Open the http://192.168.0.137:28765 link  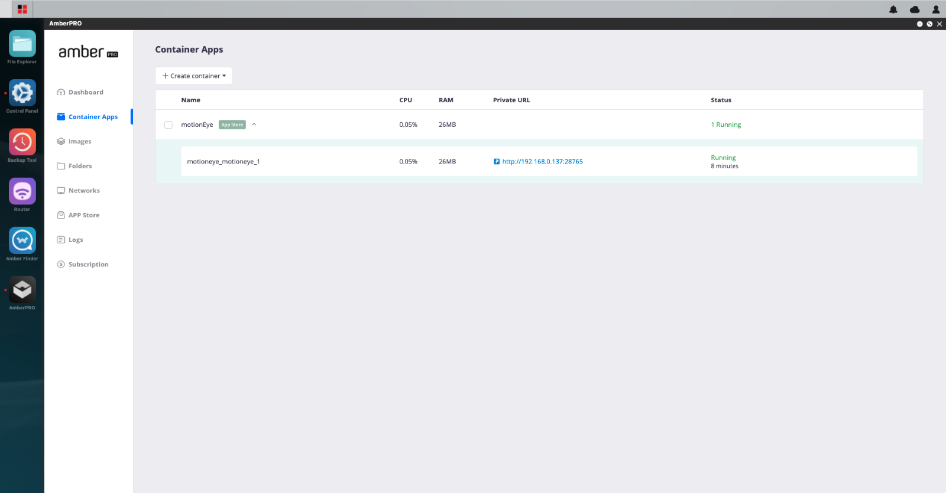click(x=543, y=162)
